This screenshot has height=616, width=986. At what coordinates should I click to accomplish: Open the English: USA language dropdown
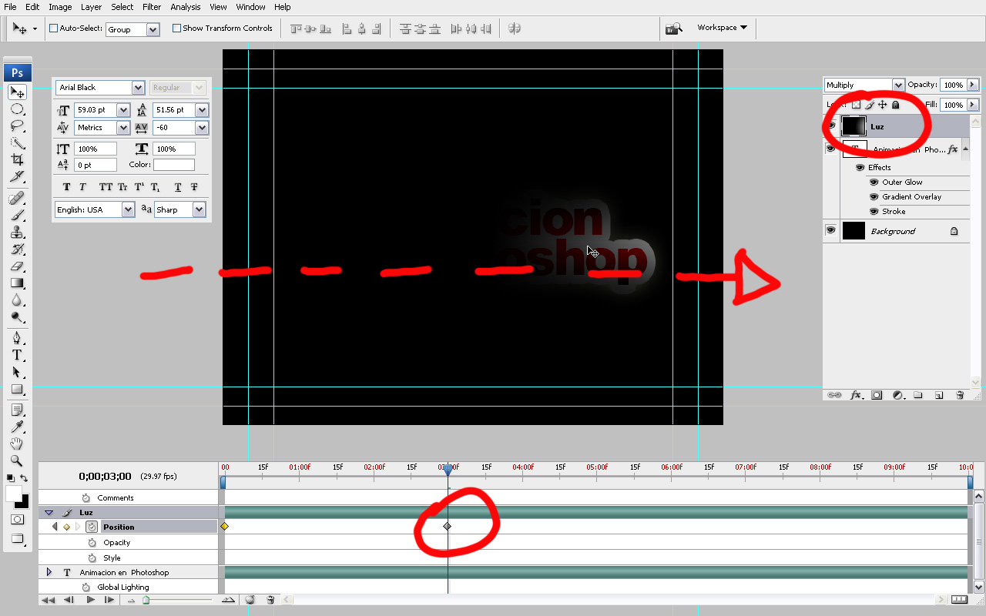point(128,209)
